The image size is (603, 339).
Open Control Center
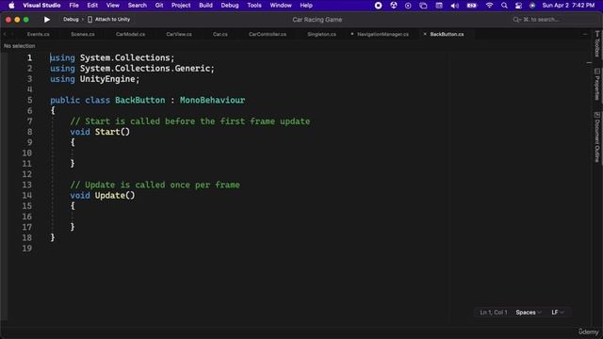[x=518, y=6]
